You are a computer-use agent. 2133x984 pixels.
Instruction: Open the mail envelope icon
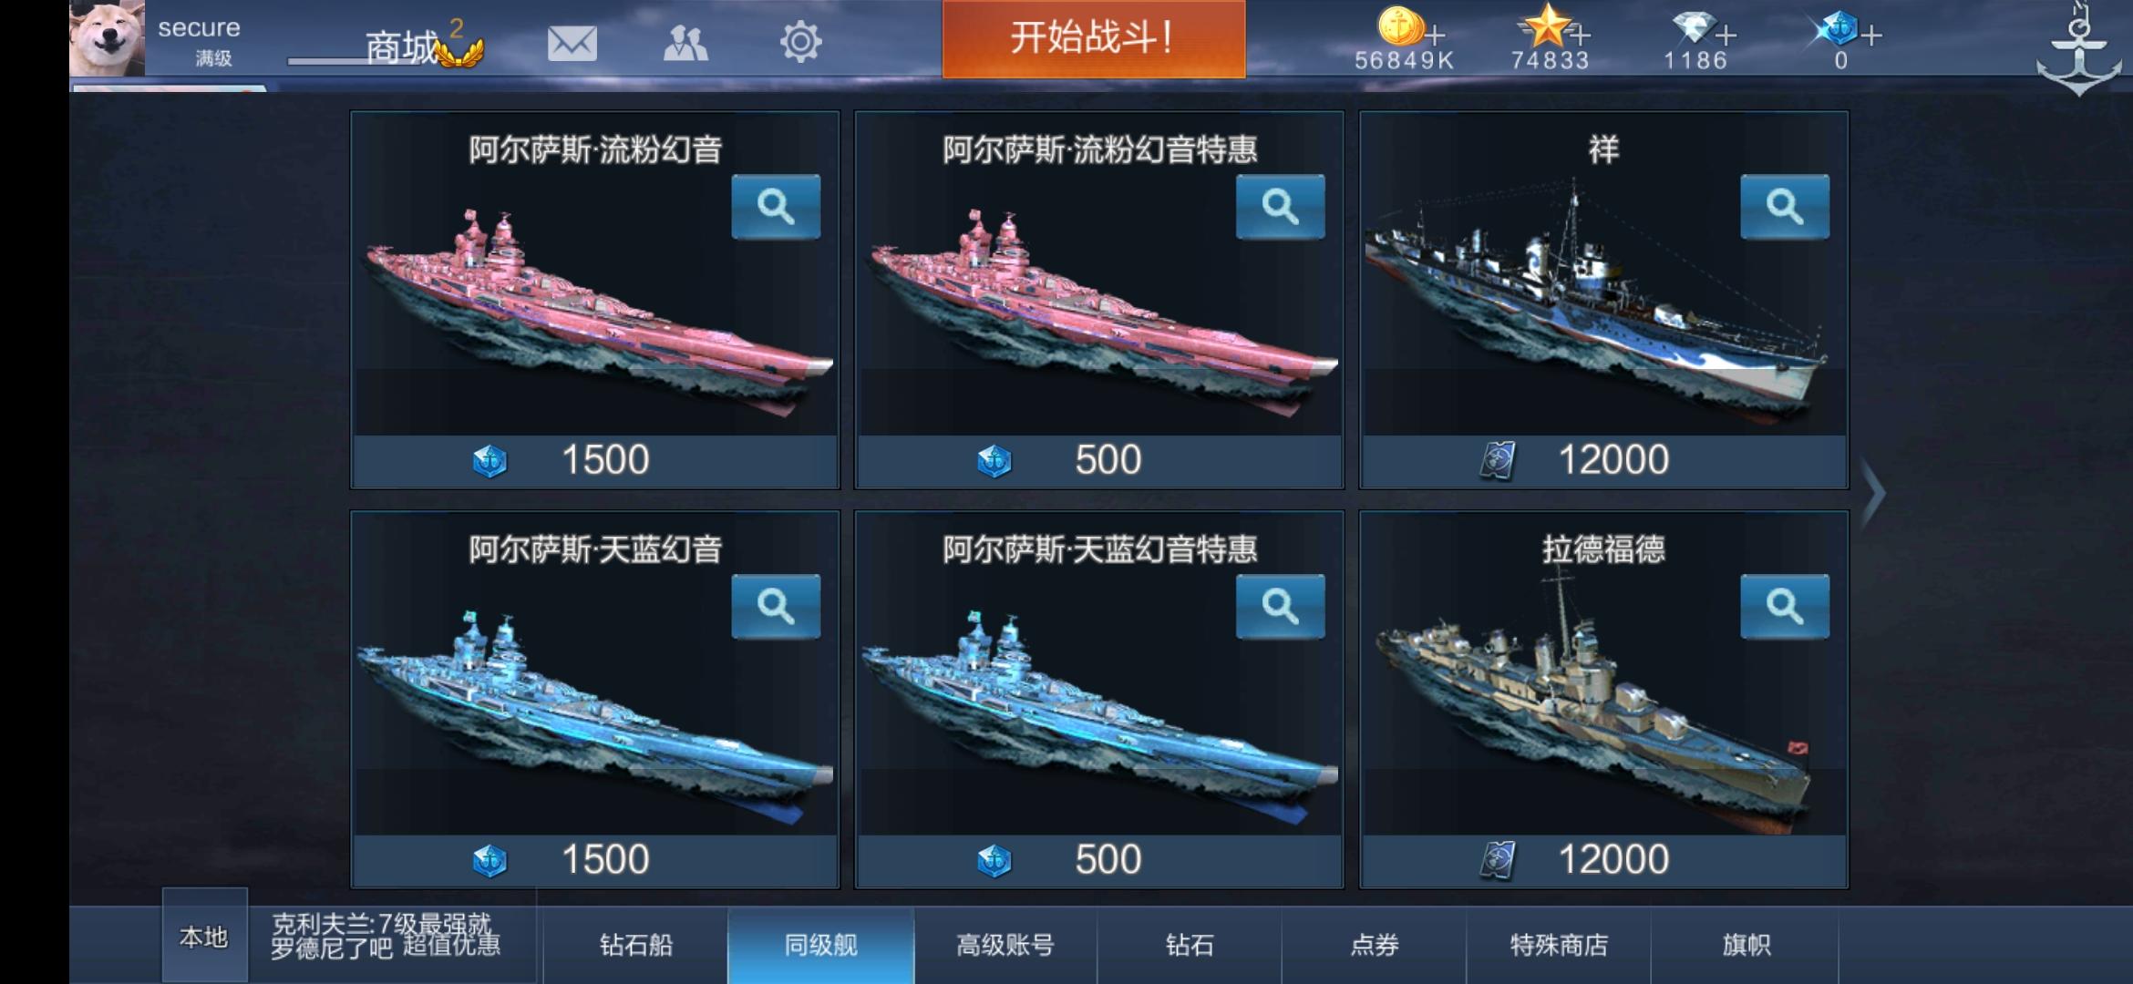tap(572, 43)
